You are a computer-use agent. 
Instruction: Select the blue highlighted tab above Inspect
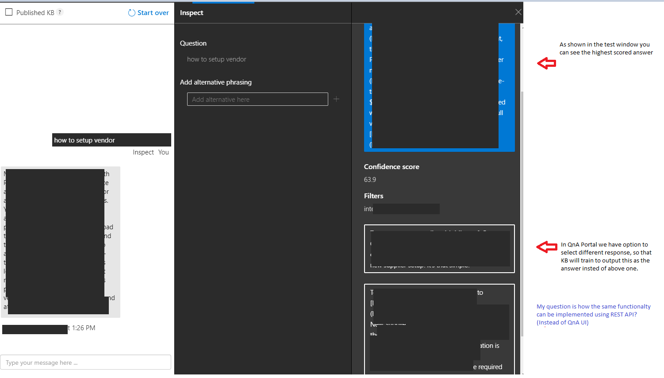223,2
